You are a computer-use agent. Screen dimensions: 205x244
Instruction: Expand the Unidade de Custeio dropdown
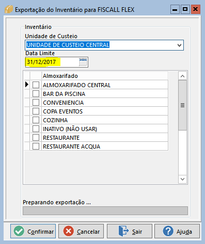(x=179, y=45)
